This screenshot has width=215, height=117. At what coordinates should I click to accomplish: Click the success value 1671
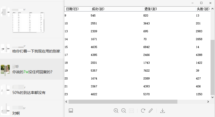94,39
